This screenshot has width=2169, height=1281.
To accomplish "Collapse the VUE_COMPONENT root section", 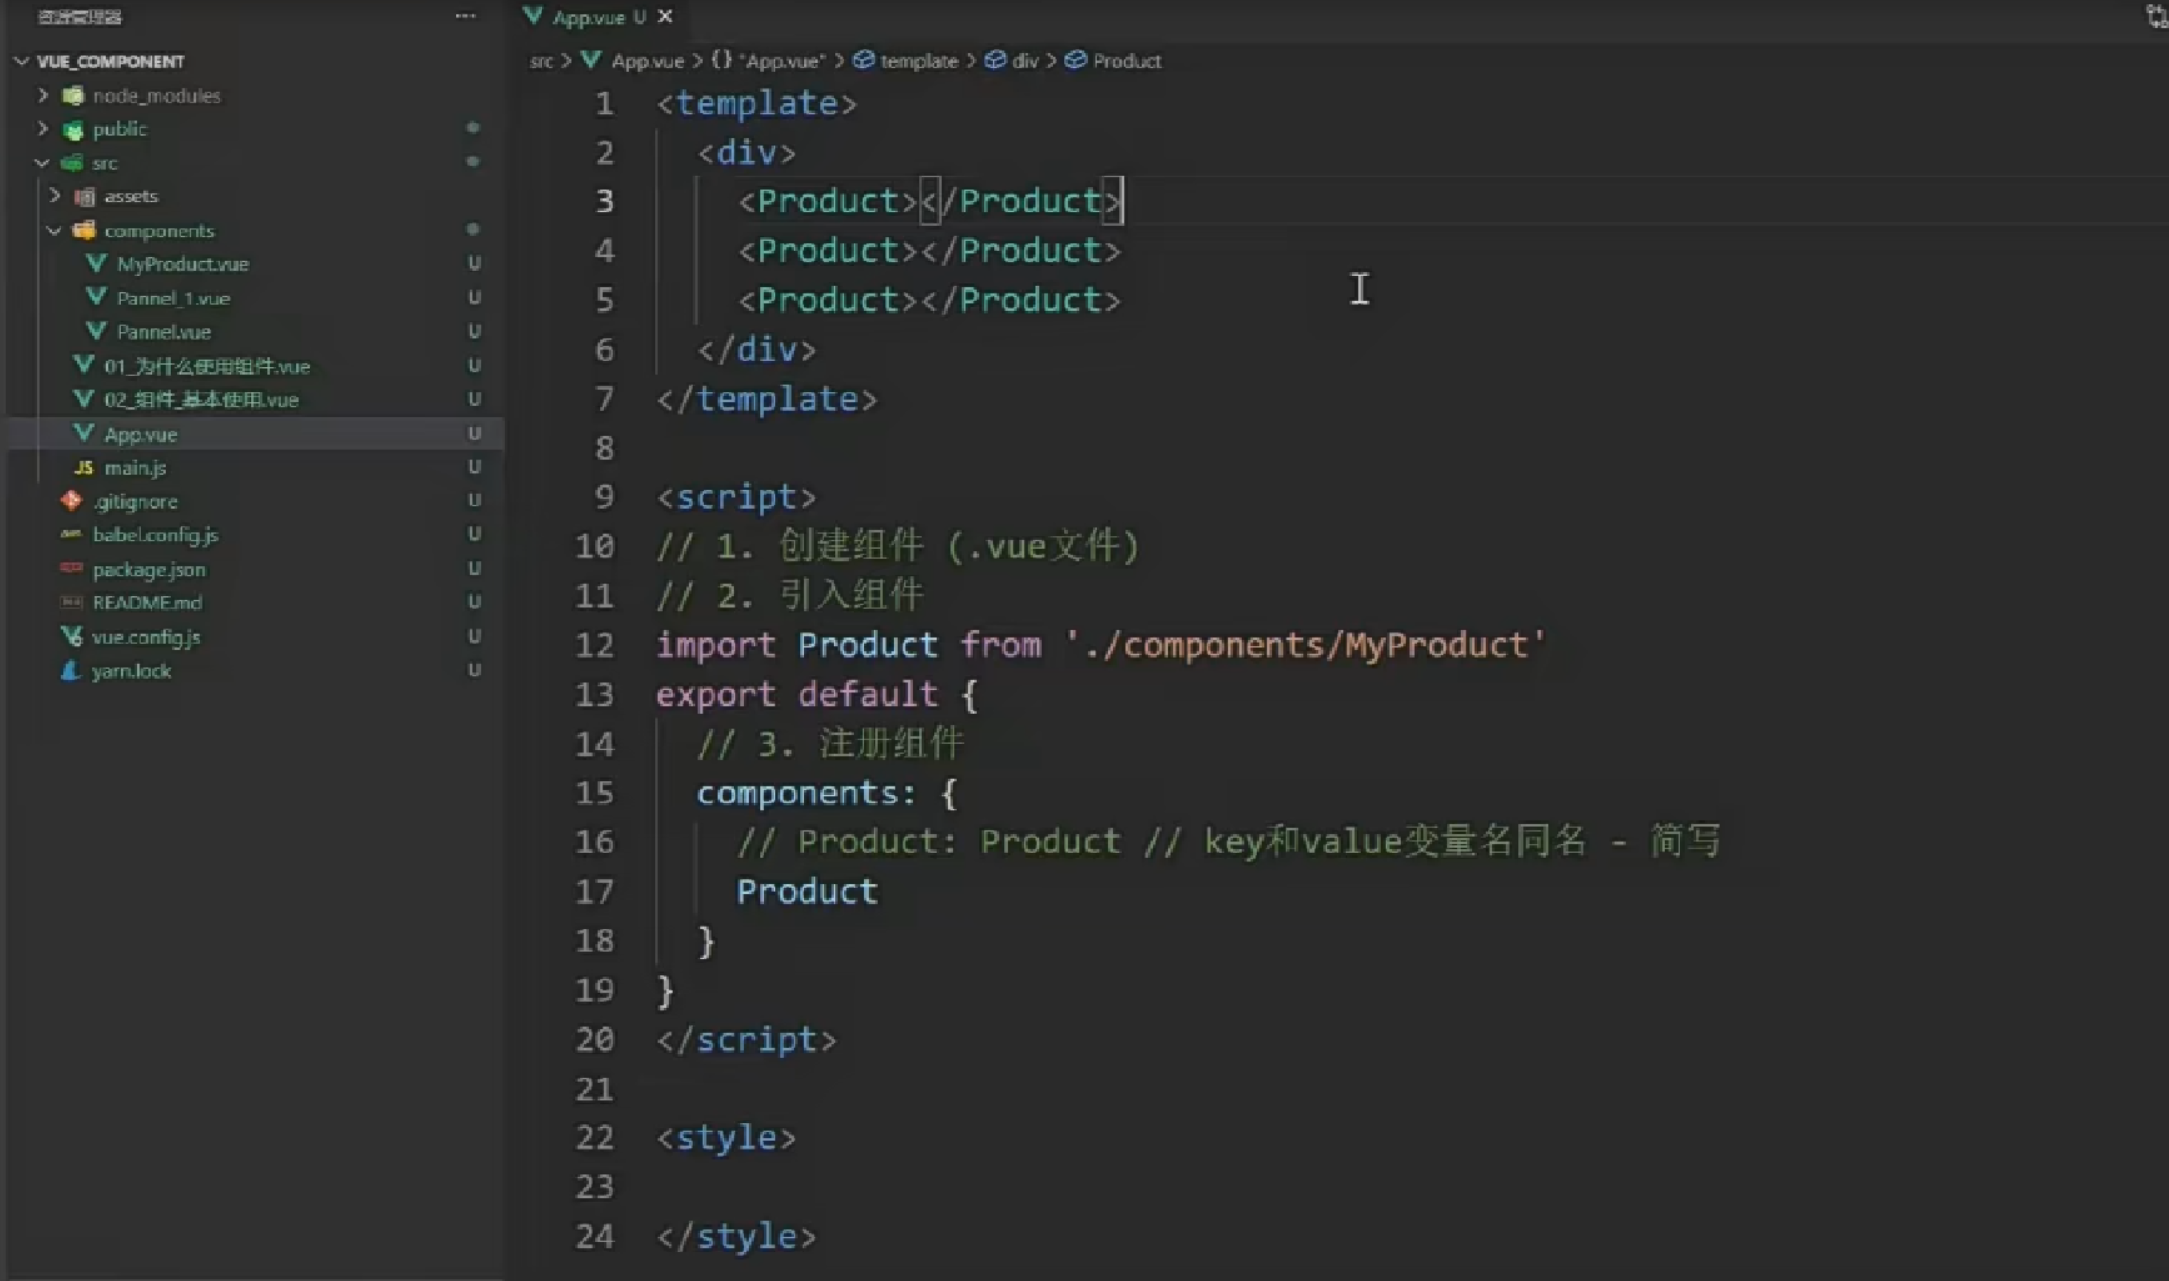I will 22,61.
